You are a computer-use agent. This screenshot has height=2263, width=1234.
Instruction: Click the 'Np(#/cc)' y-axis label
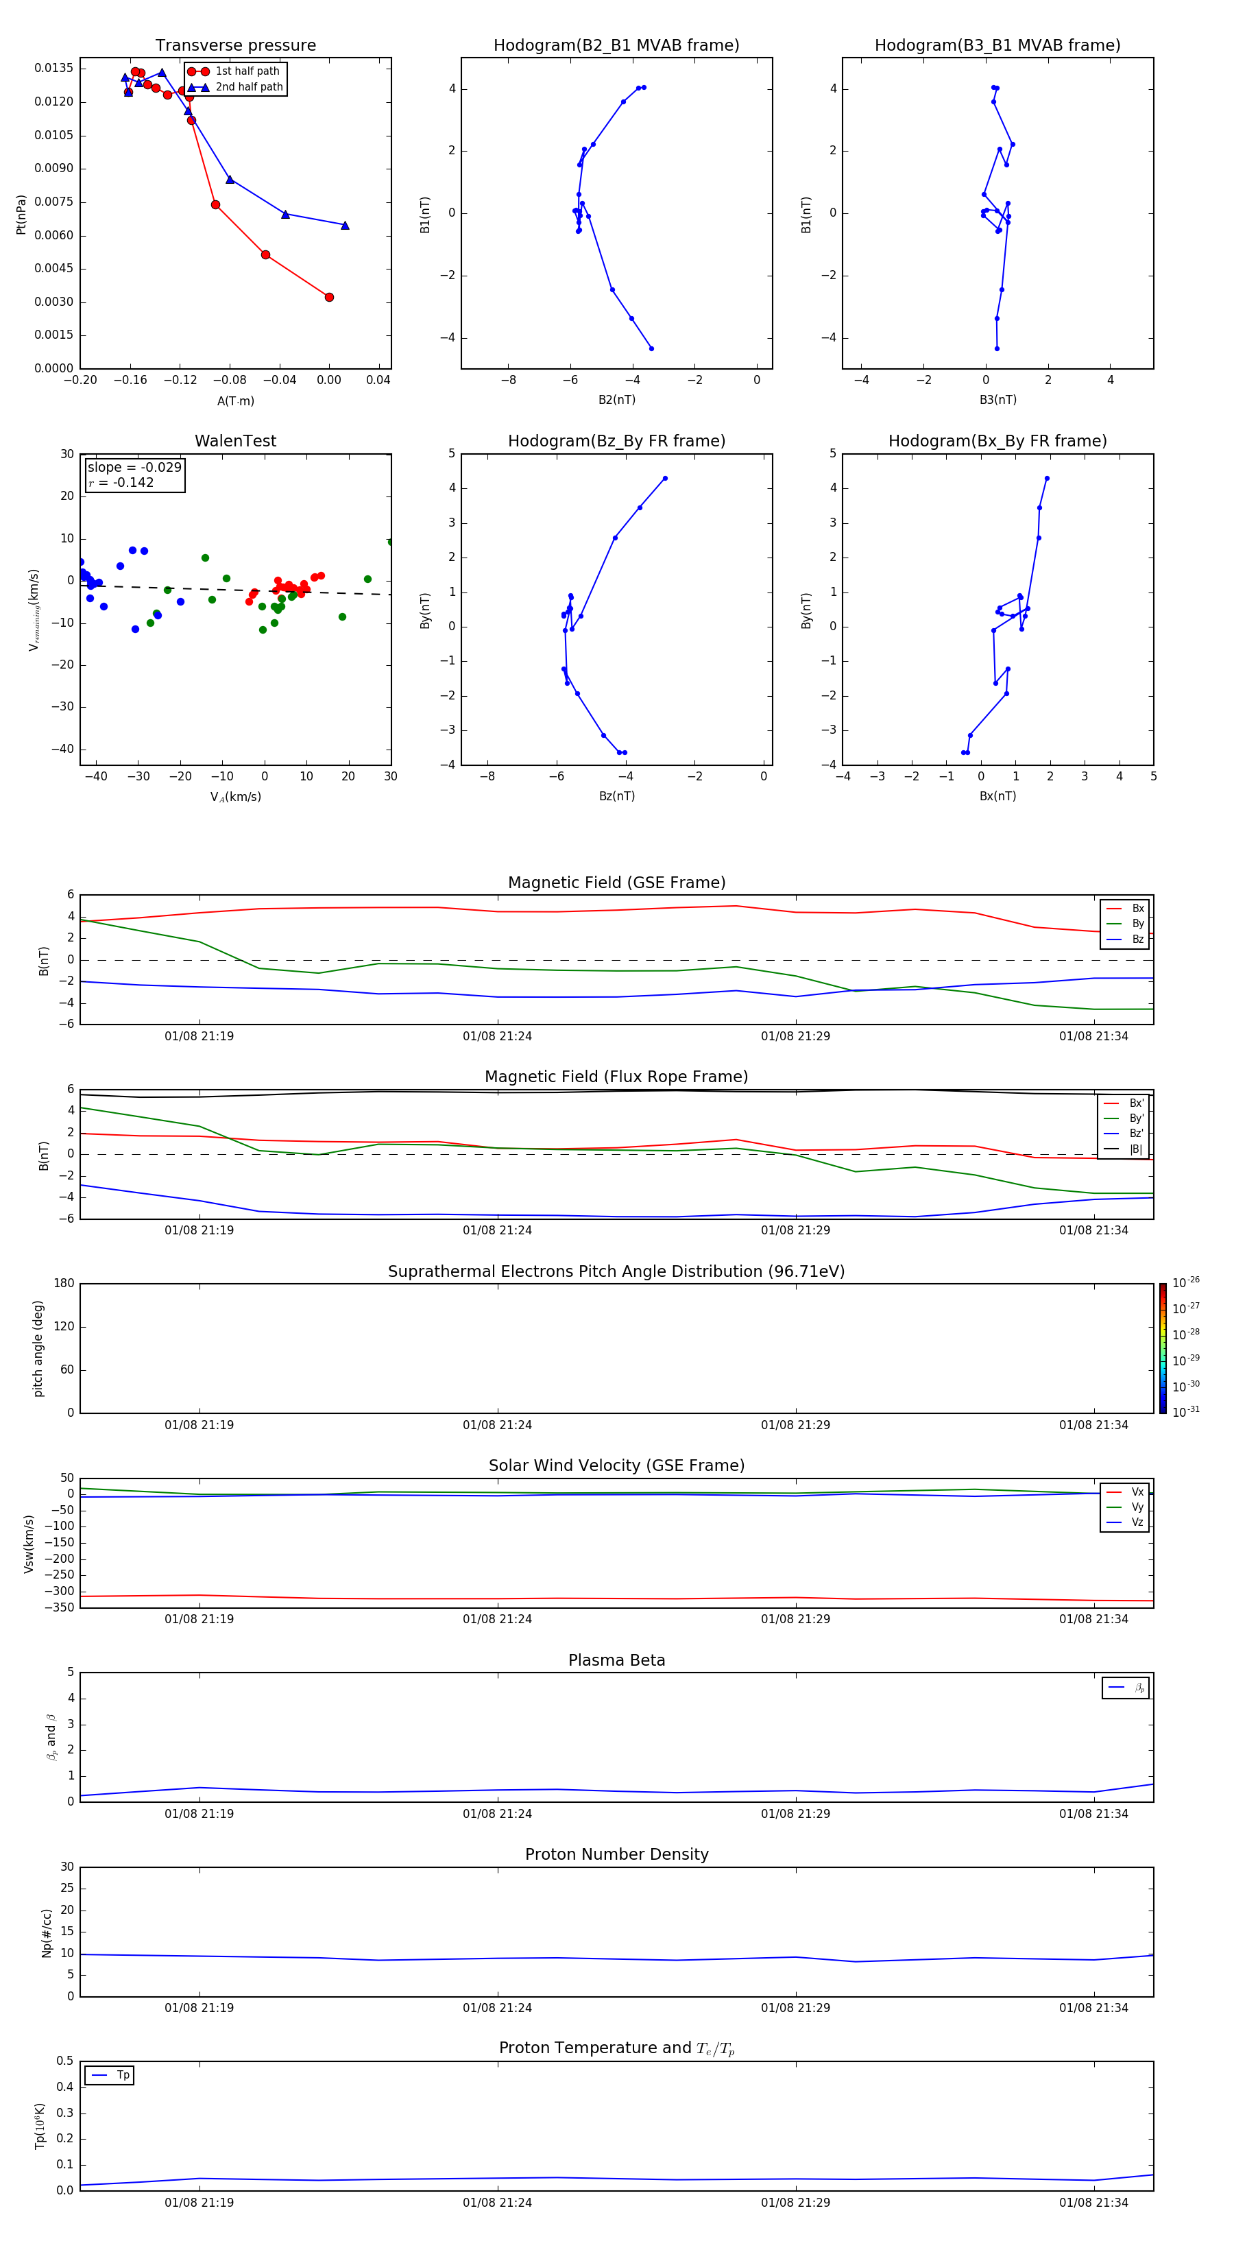pos(47,1932)
